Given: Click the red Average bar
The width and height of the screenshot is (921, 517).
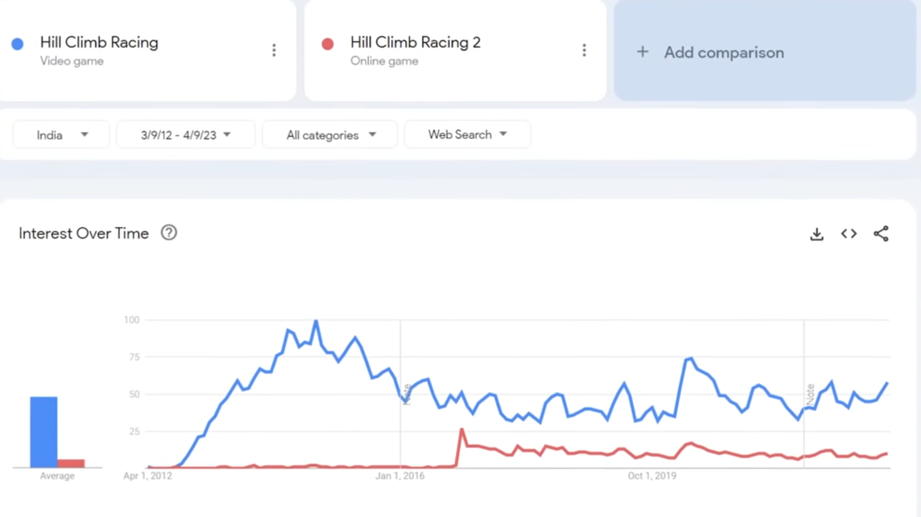Looking at the screenshot, I should click(71, 463).
